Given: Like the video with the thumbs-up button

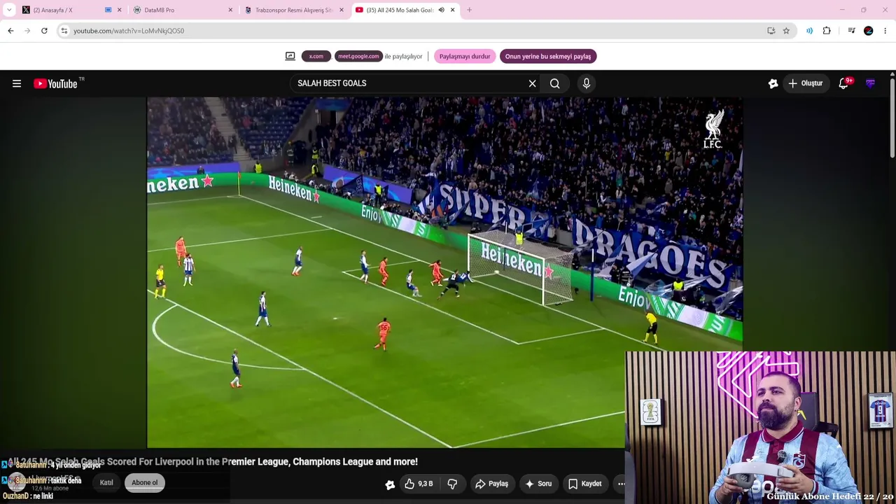Looking at the screenshot, I should 419,484.
